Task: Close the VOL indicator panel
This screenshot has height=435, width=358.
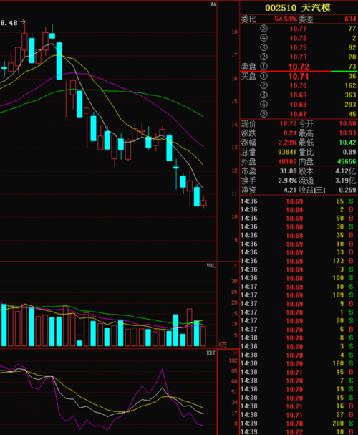Action: point(236,266)
